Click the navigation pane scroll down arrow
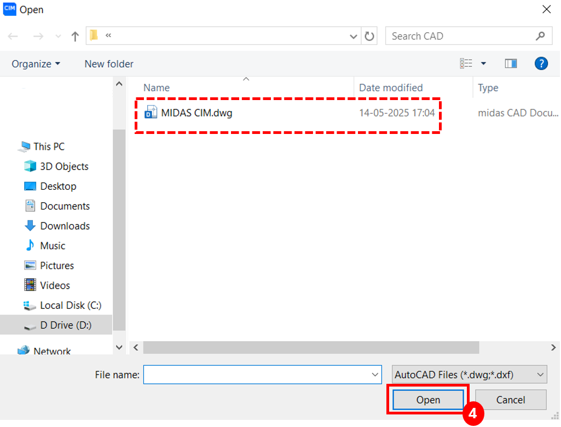Screen dimensions: 561x427 [119, 347]
